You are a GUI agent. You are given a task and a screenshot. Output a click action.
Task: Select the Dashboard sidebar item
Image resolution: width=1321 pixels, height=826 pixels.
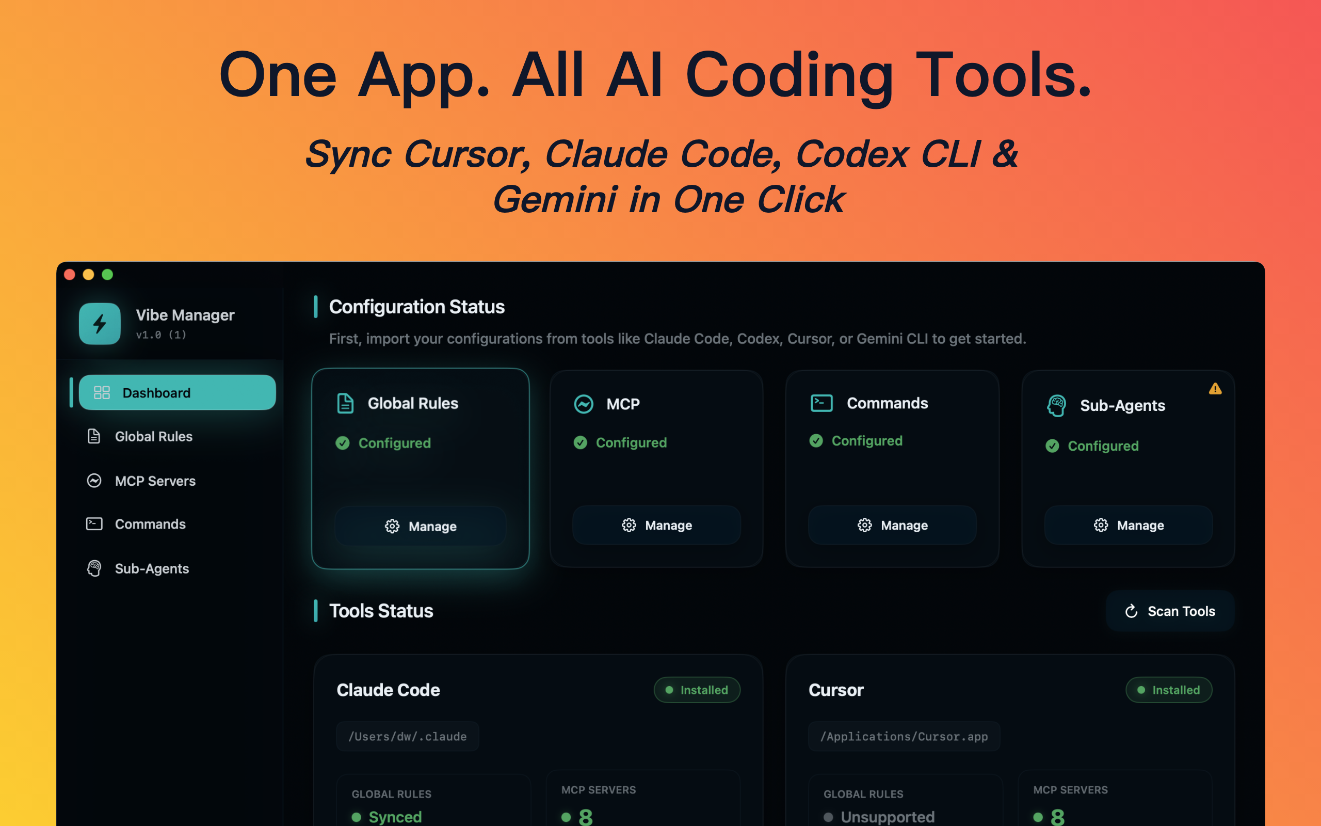point(177,393)
